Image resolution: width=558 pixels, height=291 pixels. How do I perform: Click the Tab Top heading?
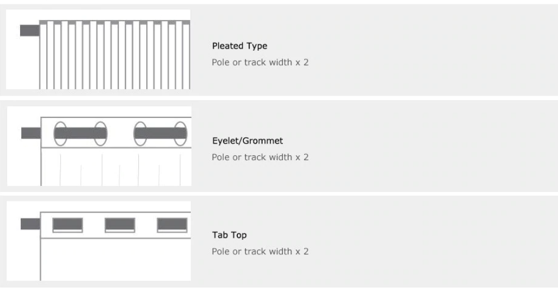click(x=229, y=235)
